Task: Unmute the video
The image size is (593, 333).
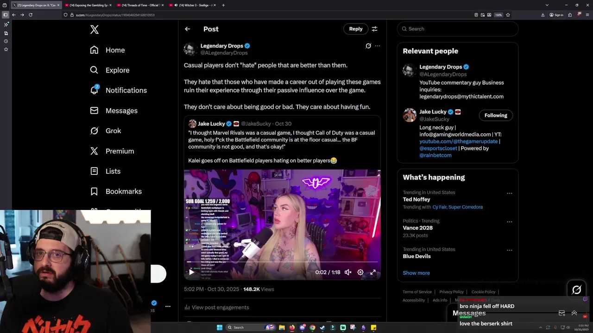Action: [x=348, y=272]
